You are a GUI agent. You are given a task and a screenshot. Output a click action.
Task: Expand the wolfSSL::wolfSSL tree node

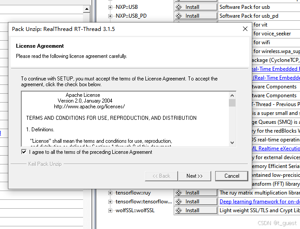pyautogui.click(x=110, y=210)
